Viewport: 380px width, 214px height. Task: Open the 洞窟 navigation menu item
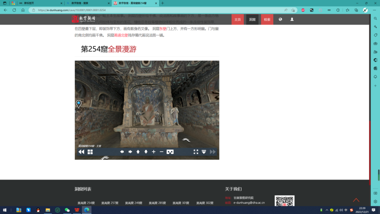[252, 20]
